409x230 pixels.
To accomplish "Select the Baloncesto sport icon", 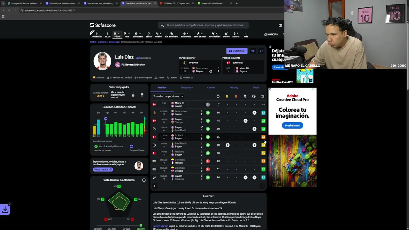I will (x=138, y=34).
